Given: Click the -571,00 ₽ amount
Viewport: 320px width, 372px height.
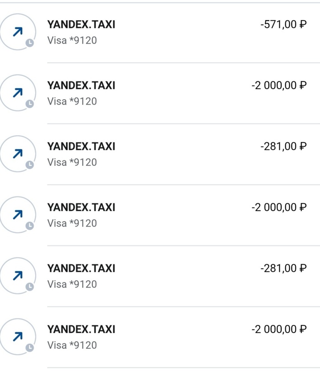Looking at the screenshot, I should point(283,24).
